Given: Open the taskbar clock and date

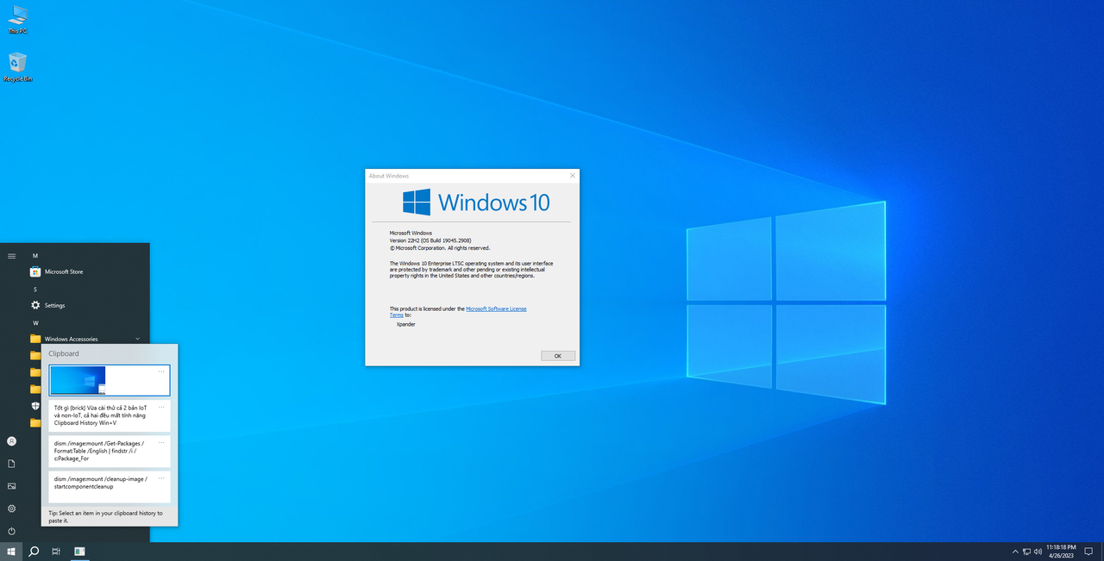Looking at the screenshot, I should [x=1061, y=552].
